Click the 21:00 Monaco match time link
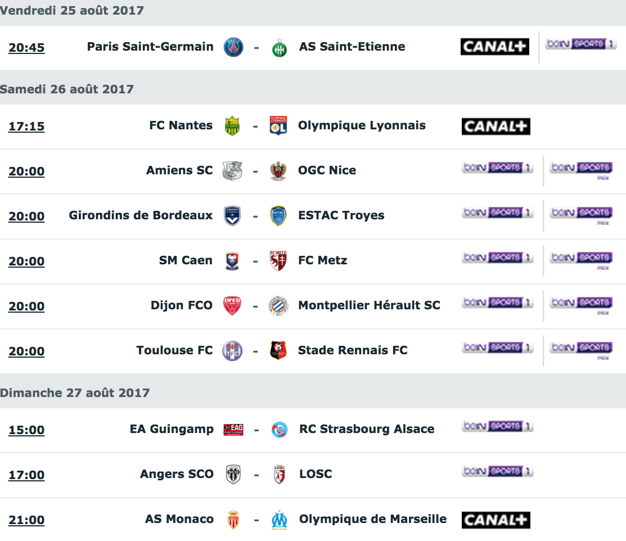 click(27, 520)
